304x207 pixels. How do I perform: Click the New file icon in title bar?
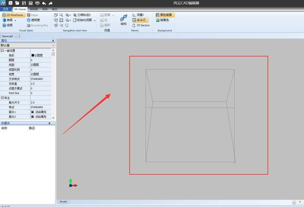[x=10, y=3]
